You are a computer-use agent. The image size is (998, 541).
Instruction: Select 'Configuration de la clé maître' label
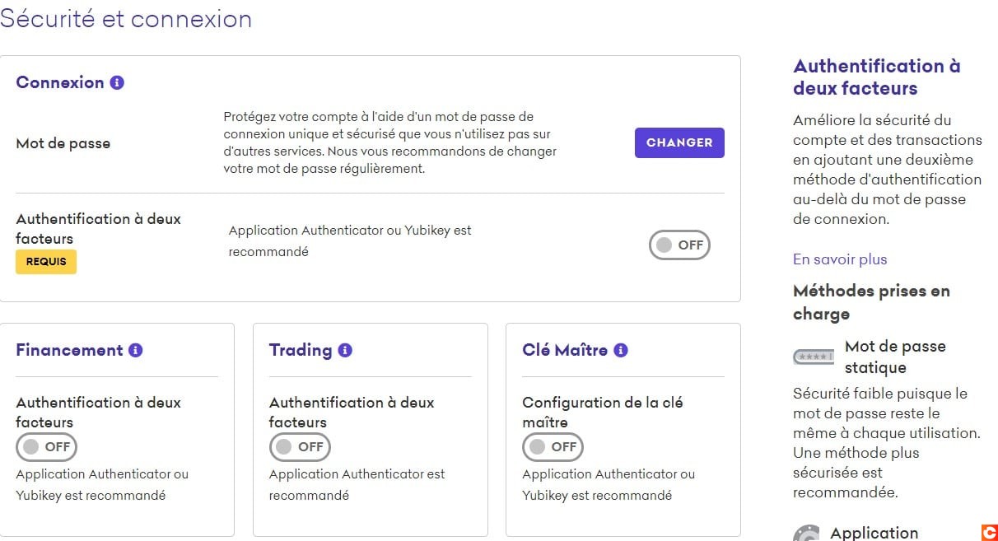point(603,412)
